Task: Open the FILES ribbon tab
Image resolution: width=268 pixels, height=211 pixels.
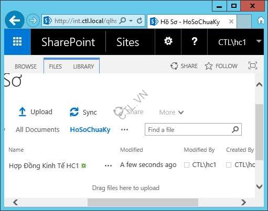Action: click(x=55, y=66)
